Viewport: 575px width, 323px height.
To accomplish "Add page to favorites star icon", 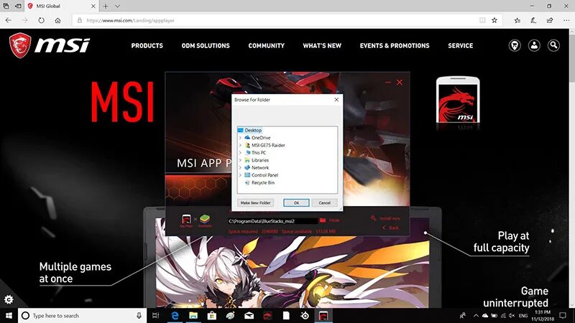I will point(494,21).
